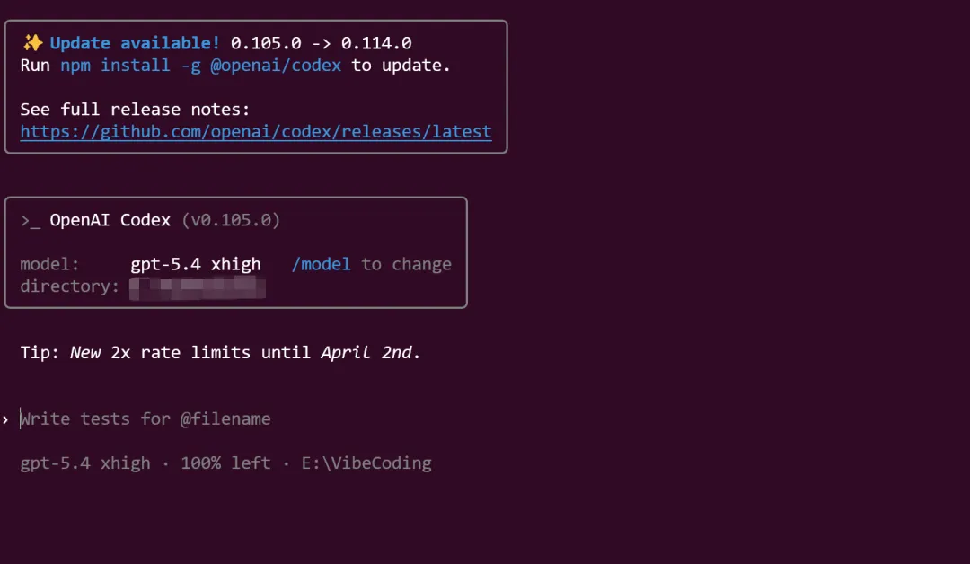Click gpt-5.4 xhigh in the bottom status line
The height and width of the screenshot is (564, 970).
tap(85, 463)
